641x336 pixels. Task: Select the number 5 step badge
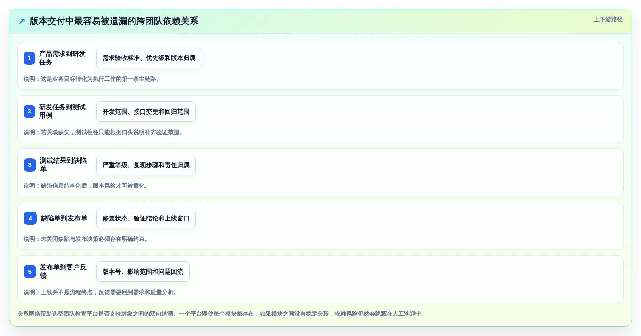[x=30, y=272]
